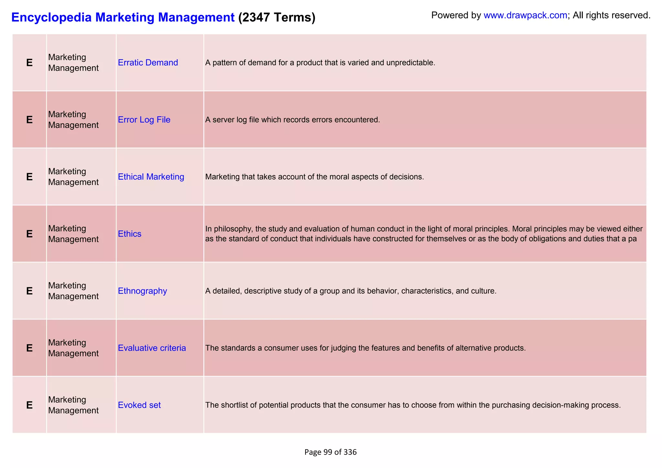
Task: Select the Evaluative criteria definition text
Action: [x=366, y=348]
